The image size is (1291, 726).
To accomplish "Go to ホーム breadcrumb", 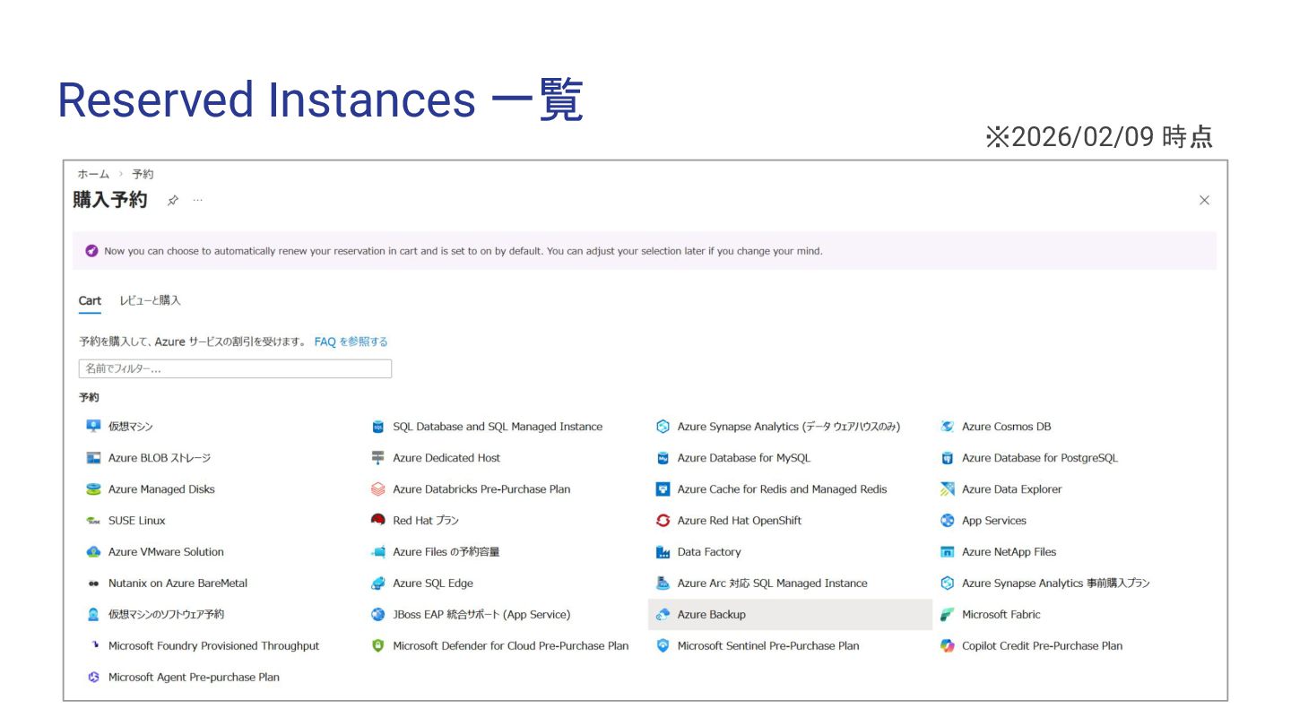I will [93, 174].
